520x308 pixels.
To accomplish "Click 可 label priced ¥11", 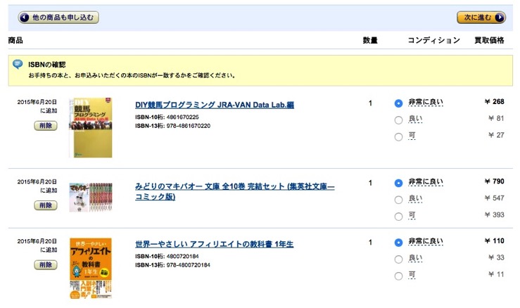I will click(412, 274).
